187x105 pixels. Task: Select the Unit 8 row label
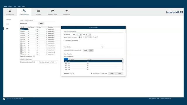(23, 44)
